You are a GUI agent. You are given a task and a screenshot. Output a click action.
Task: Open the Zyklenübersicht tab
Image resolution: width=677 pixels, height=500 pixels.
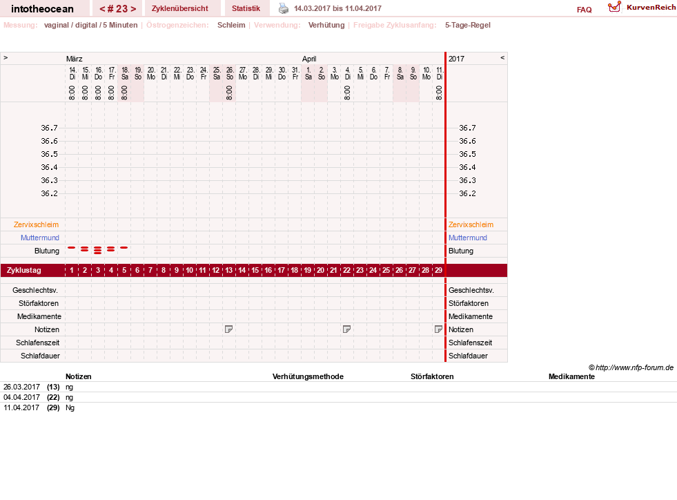(x=180, y=8)
